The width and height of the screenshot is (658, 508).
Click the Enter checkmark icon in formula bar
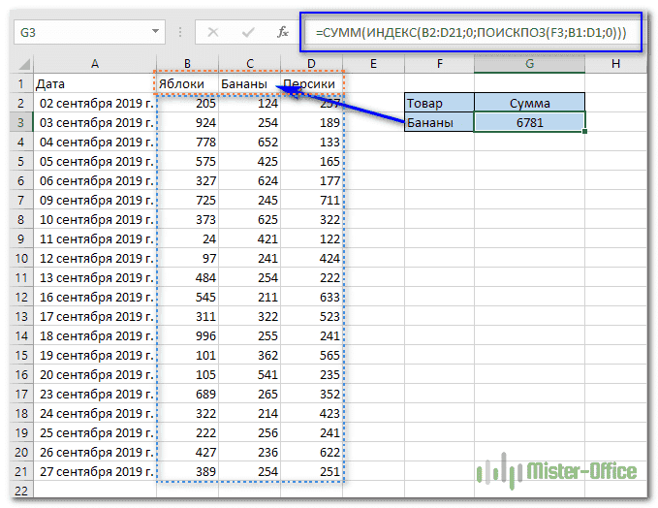pos(249,31)
